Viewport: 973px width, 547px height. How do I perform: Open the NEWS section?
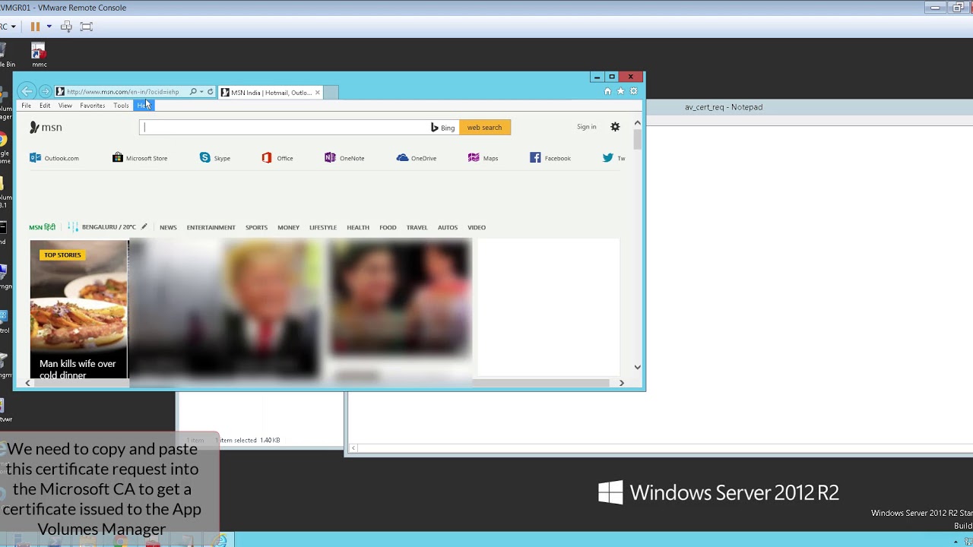click(168, 227)
